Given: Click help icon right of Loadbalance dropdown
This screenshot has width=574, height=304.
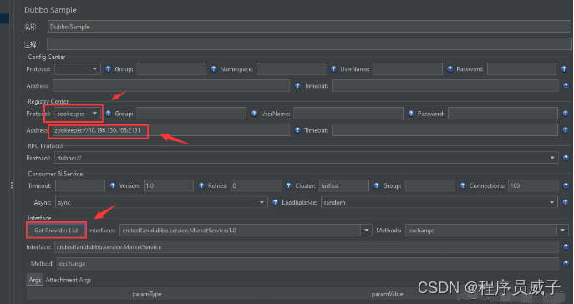Looking at the screenshot, I should pos(566,202).
